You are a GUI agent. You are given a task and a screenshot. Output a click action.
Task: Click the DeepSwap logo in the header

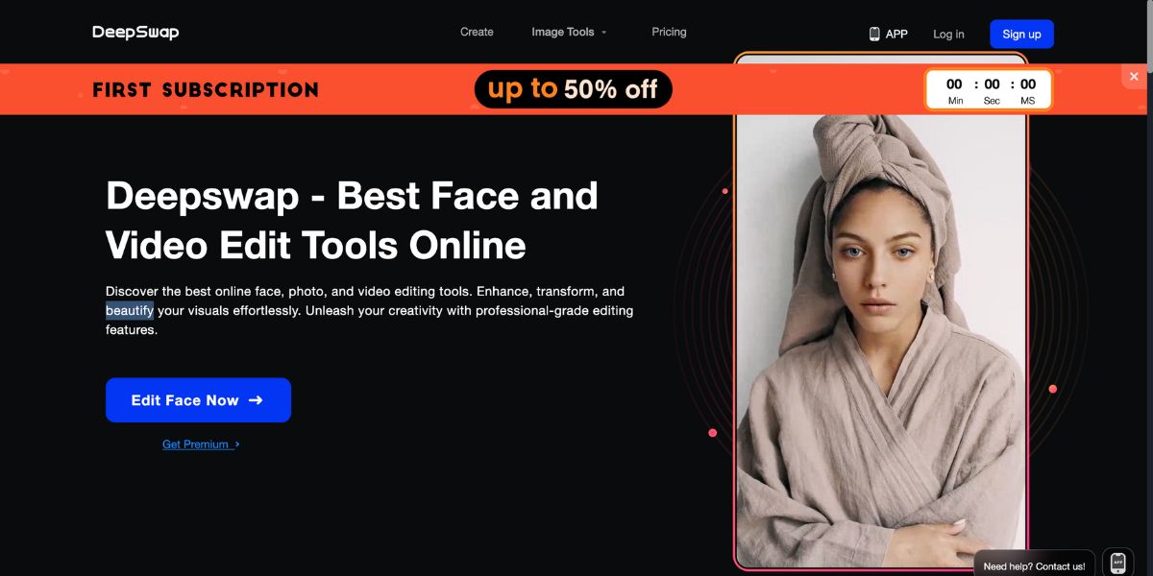(x=135, y=33)
